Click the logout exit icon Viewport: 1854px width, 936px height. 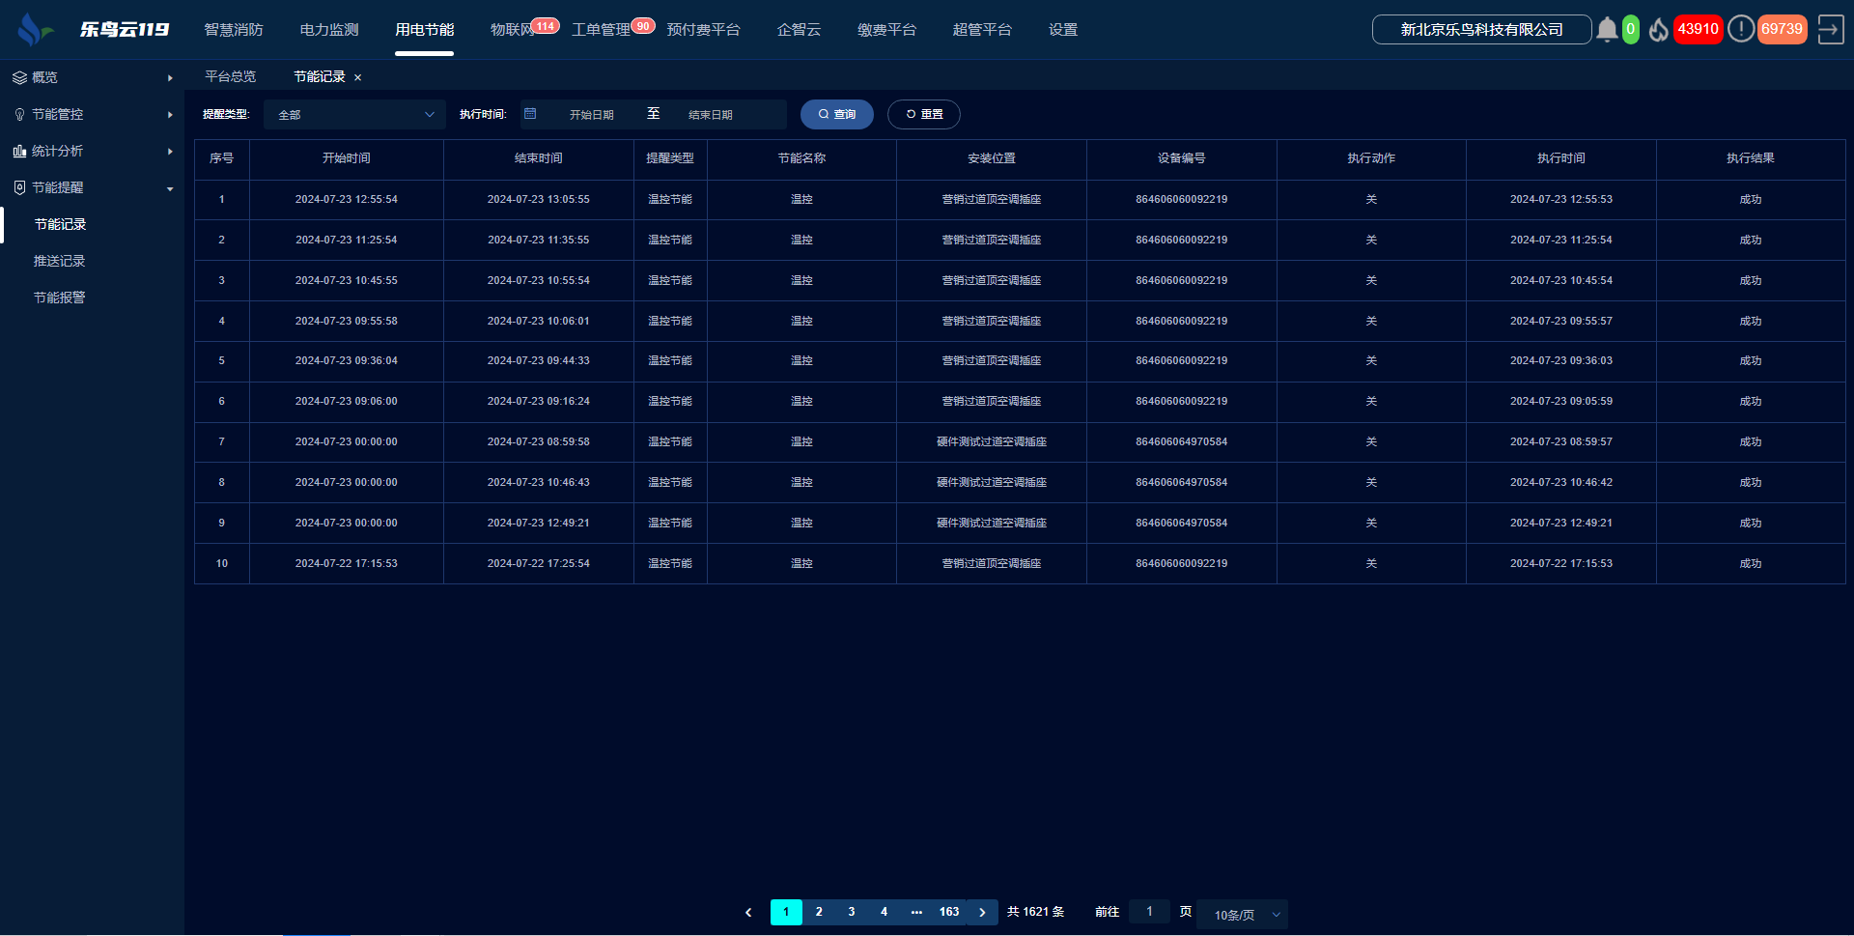tap(1830, 30)
